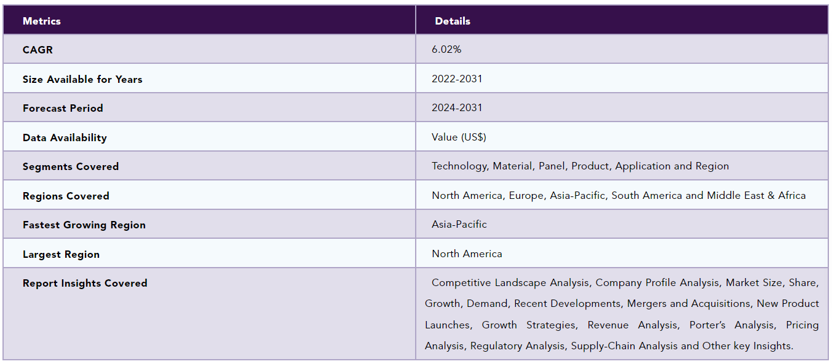Screen dimensions: 832x364
Task: Click the Asia-Pacific value cell
Action: [459, 224]
